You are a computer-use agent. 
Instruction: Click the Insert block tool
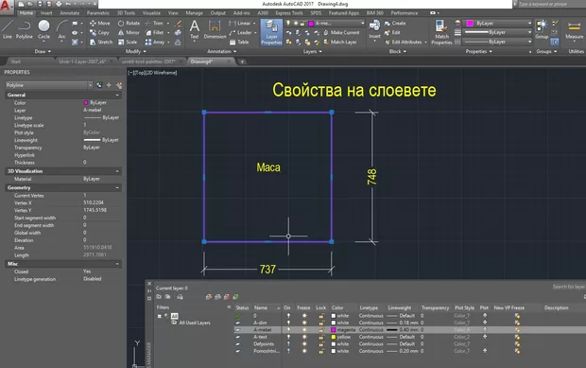coord(374,29)
